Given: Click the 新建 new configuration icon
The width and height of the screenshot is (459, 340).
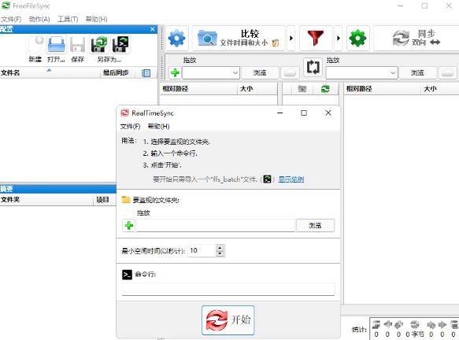Looking at the screenshot, I should point(36,44).
